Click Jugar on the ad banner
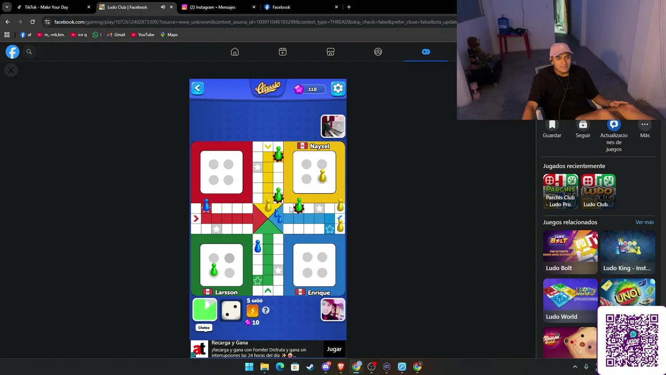Viewport: 666px width, 375px height. 334,349
